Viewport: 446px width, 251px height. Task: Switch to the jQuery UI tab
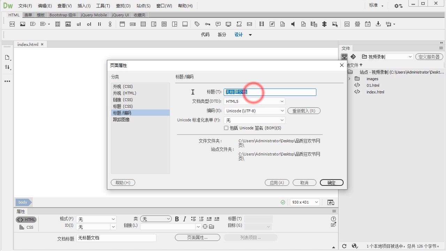click(120, 15)
